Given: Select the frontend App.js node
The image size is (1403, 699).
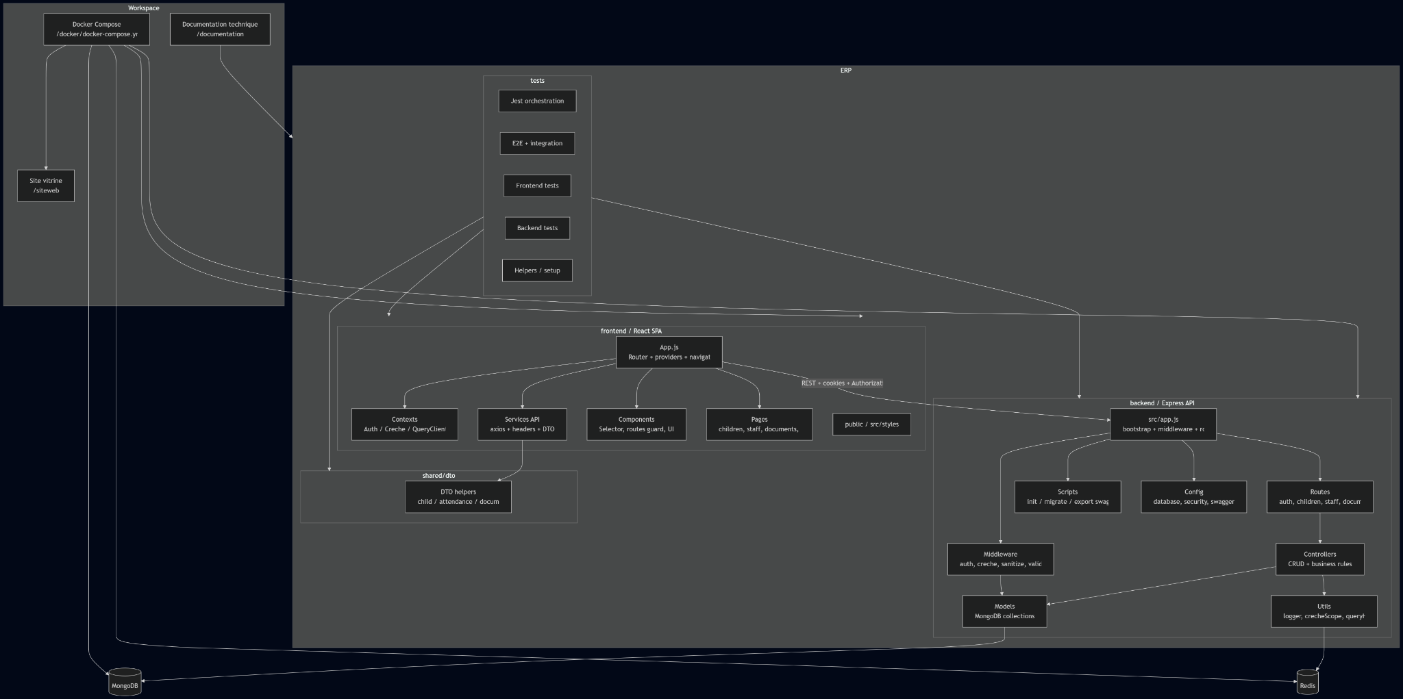Looking at the screenshot, I should [669, 352].
